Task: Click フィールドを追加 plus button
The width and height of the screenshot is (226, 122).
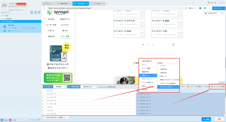Action: coord(218,86)
